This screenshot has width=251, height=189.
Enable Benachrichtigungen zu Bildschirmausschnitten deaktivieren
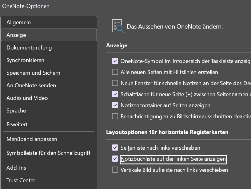[115, 116]
